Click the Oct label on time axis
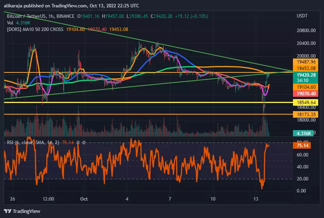 (84, 199)
